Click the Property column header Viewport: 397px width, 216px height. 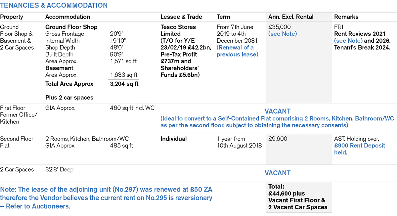coord(12,17)
